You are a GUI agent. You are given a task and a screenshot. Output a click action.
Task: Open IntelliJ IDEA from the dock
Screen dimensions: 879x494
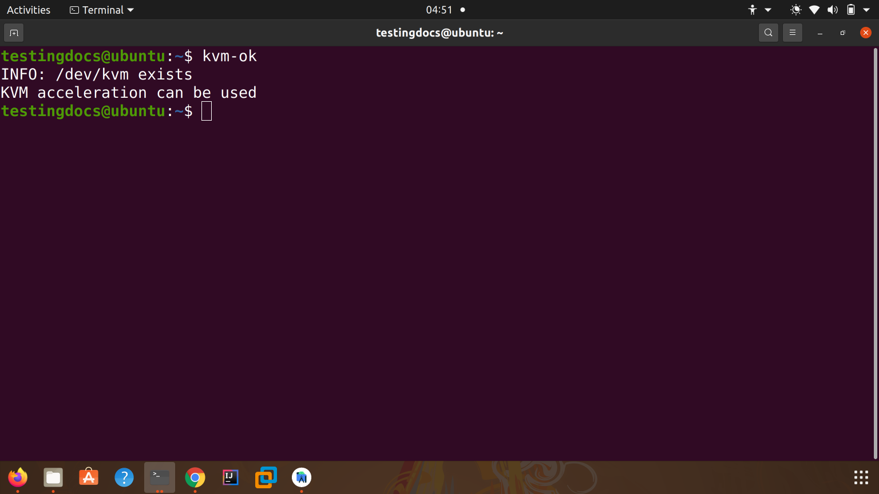[231, 477]
